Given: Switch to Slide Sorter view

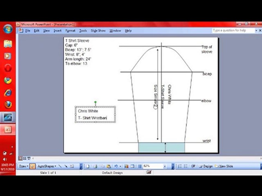Looking at the screenshot, I should pyautogui.click(x=25, y=158).
